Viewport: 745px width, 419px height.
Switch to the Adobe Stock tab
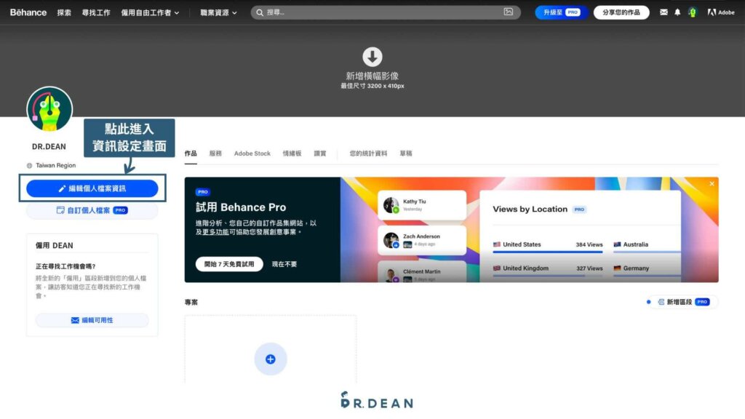[252, 153]
